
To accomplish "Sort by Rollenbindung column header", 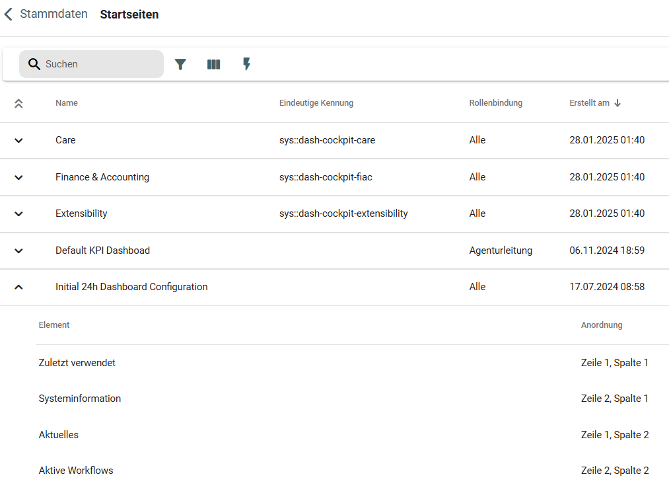I will (x=495, y=103).
